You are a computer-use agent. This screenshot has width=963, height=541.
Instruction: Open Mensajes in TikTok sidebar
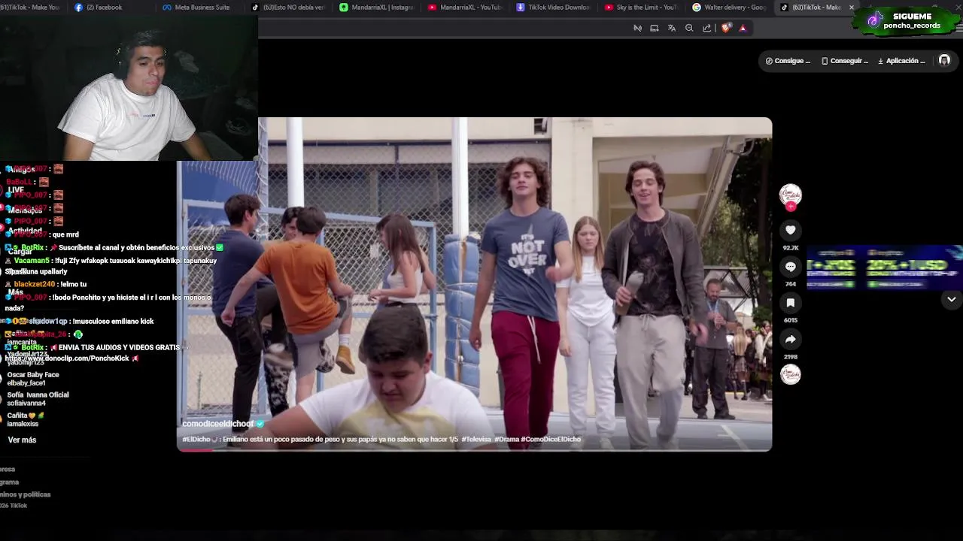coord(25,210)
